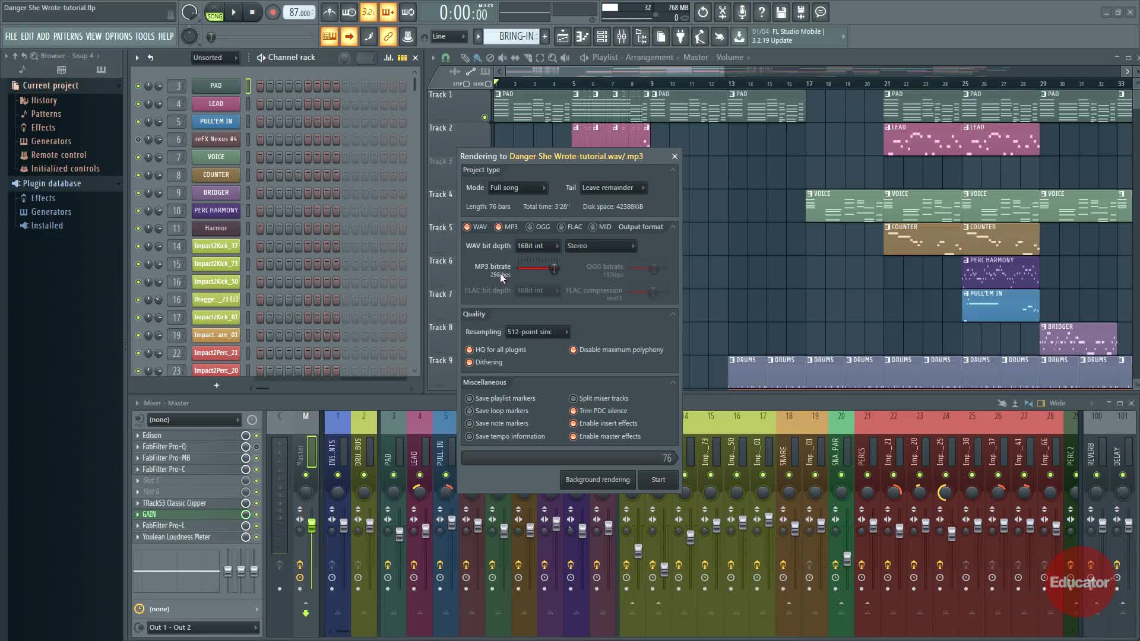
Task: Click the save project icon
Action: pos(781,12)
